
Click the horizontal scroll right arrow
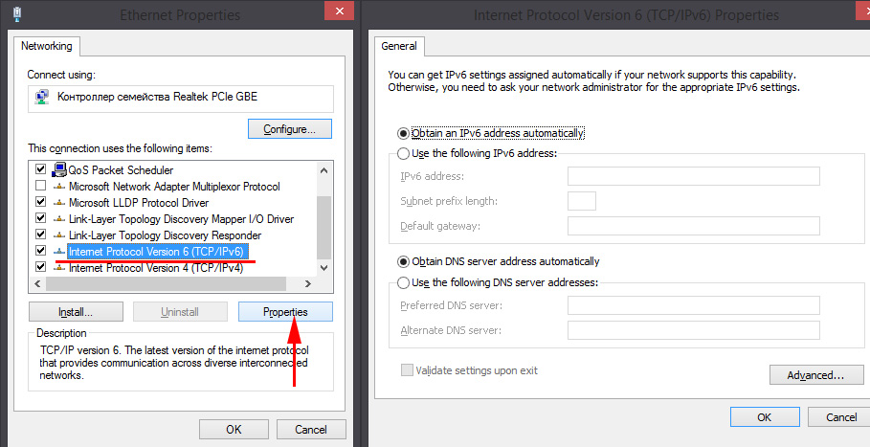point(308,283)
